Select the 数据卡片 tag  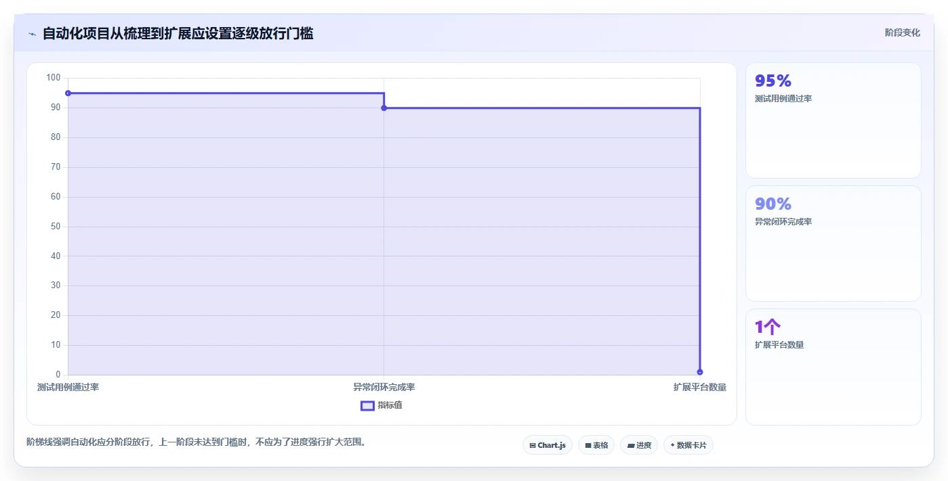coord(688,445)
